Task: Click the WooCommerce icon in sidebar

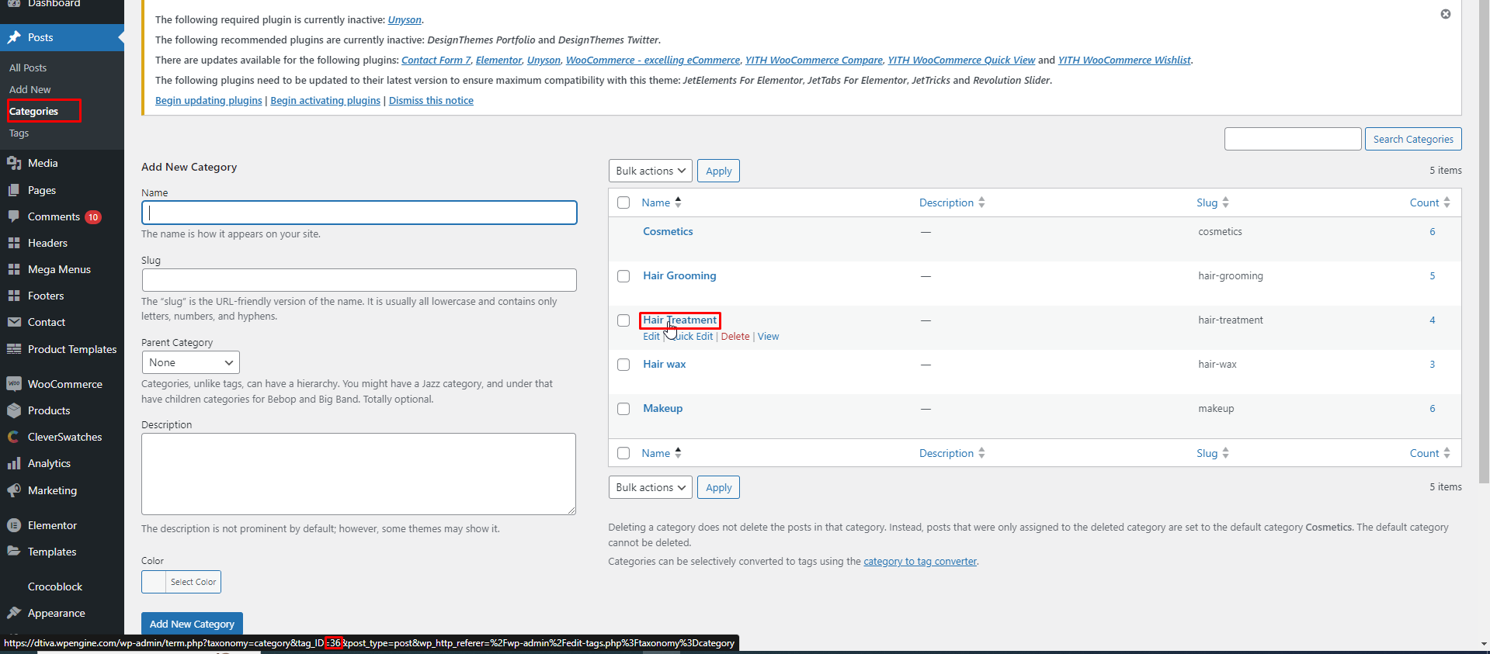Action: click(x=14, y=384)
